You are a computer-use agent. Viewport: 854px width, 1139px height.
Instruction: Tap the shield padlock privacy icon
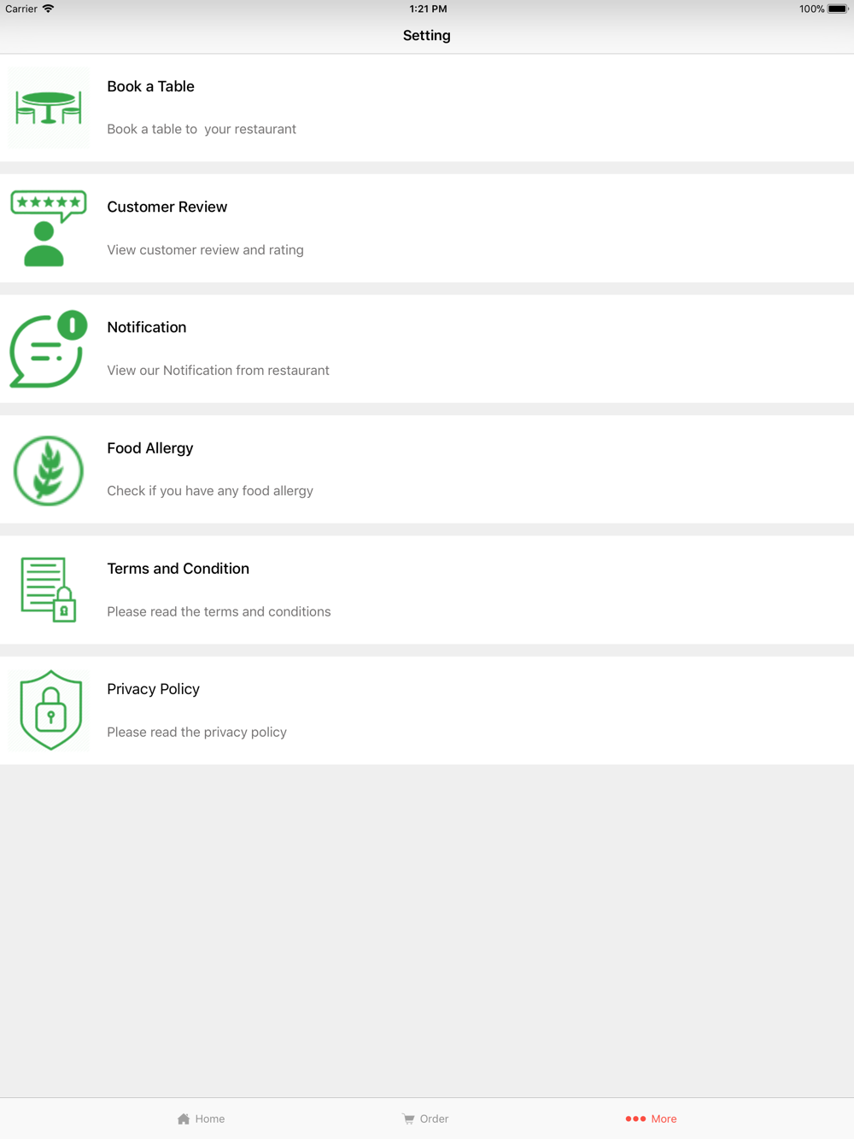click(50, 710)
